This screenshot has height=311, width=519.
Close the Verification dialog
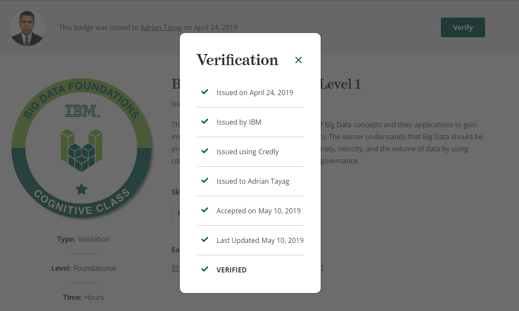click(x=298, y=60)
